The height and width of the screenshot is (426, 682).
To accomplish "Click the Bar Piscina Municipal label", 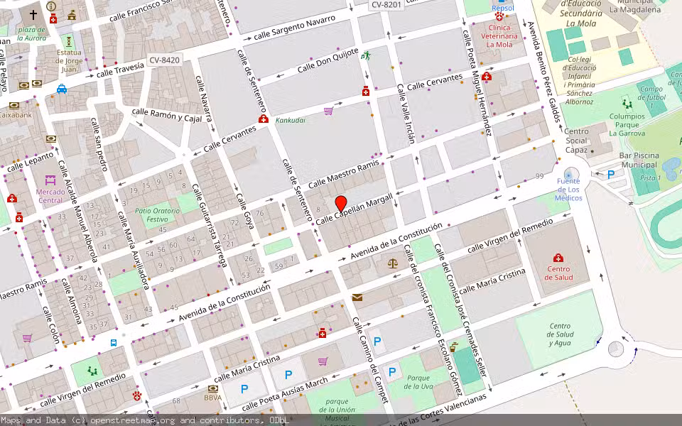I will (639, 160).
